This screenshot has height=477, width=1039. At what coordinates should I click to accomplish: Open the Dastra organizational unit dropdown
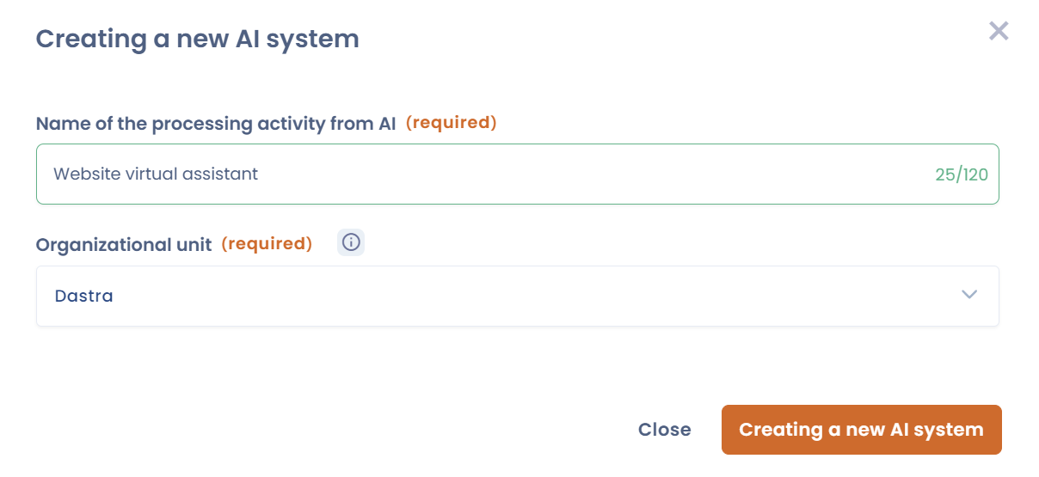point(517,296)
